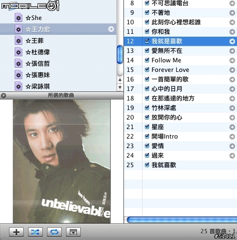The height and width of the screenshot is (240, 237).
Task: Click the playlist icon beside ☆王力宏
Action: [x=19, y=29]
